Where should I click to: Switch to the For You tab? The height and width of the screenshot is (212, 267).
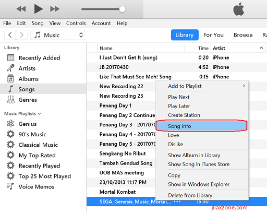pyautogui.click(x=213, y=35)
